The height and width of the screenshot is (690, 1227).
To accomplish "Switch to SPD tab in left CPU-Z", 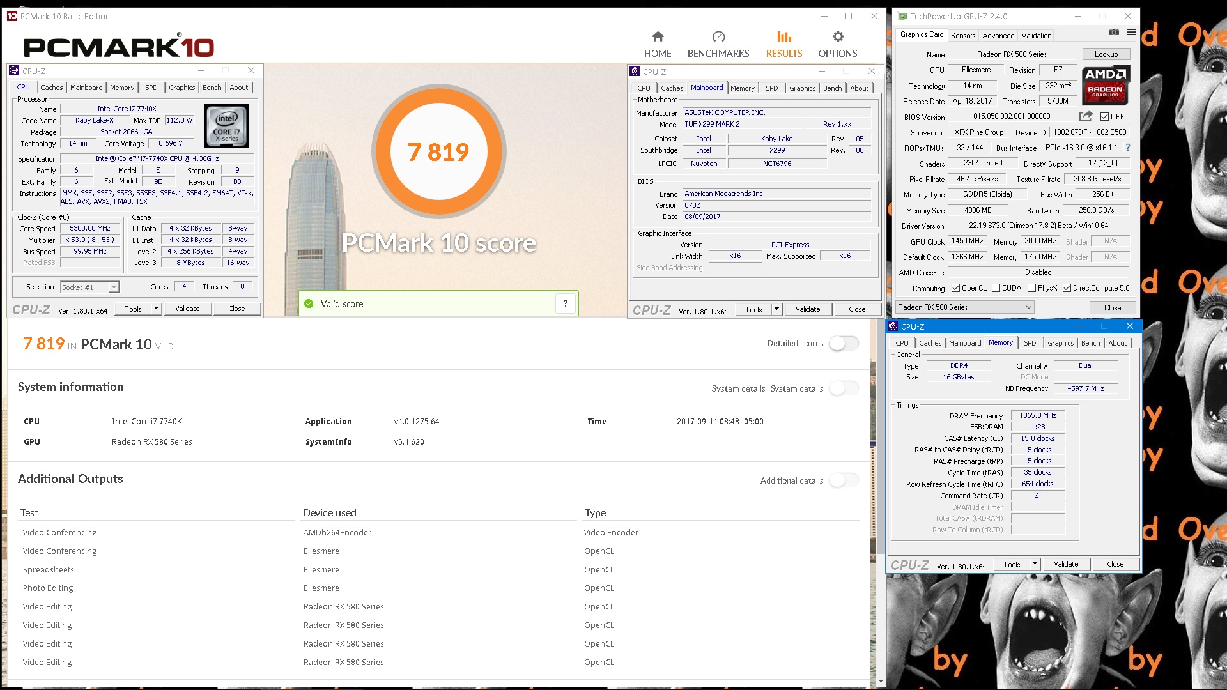I will (151, 88).
